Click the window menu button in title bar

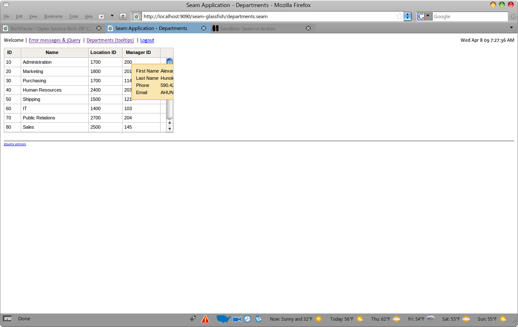(x=6, y=5)
